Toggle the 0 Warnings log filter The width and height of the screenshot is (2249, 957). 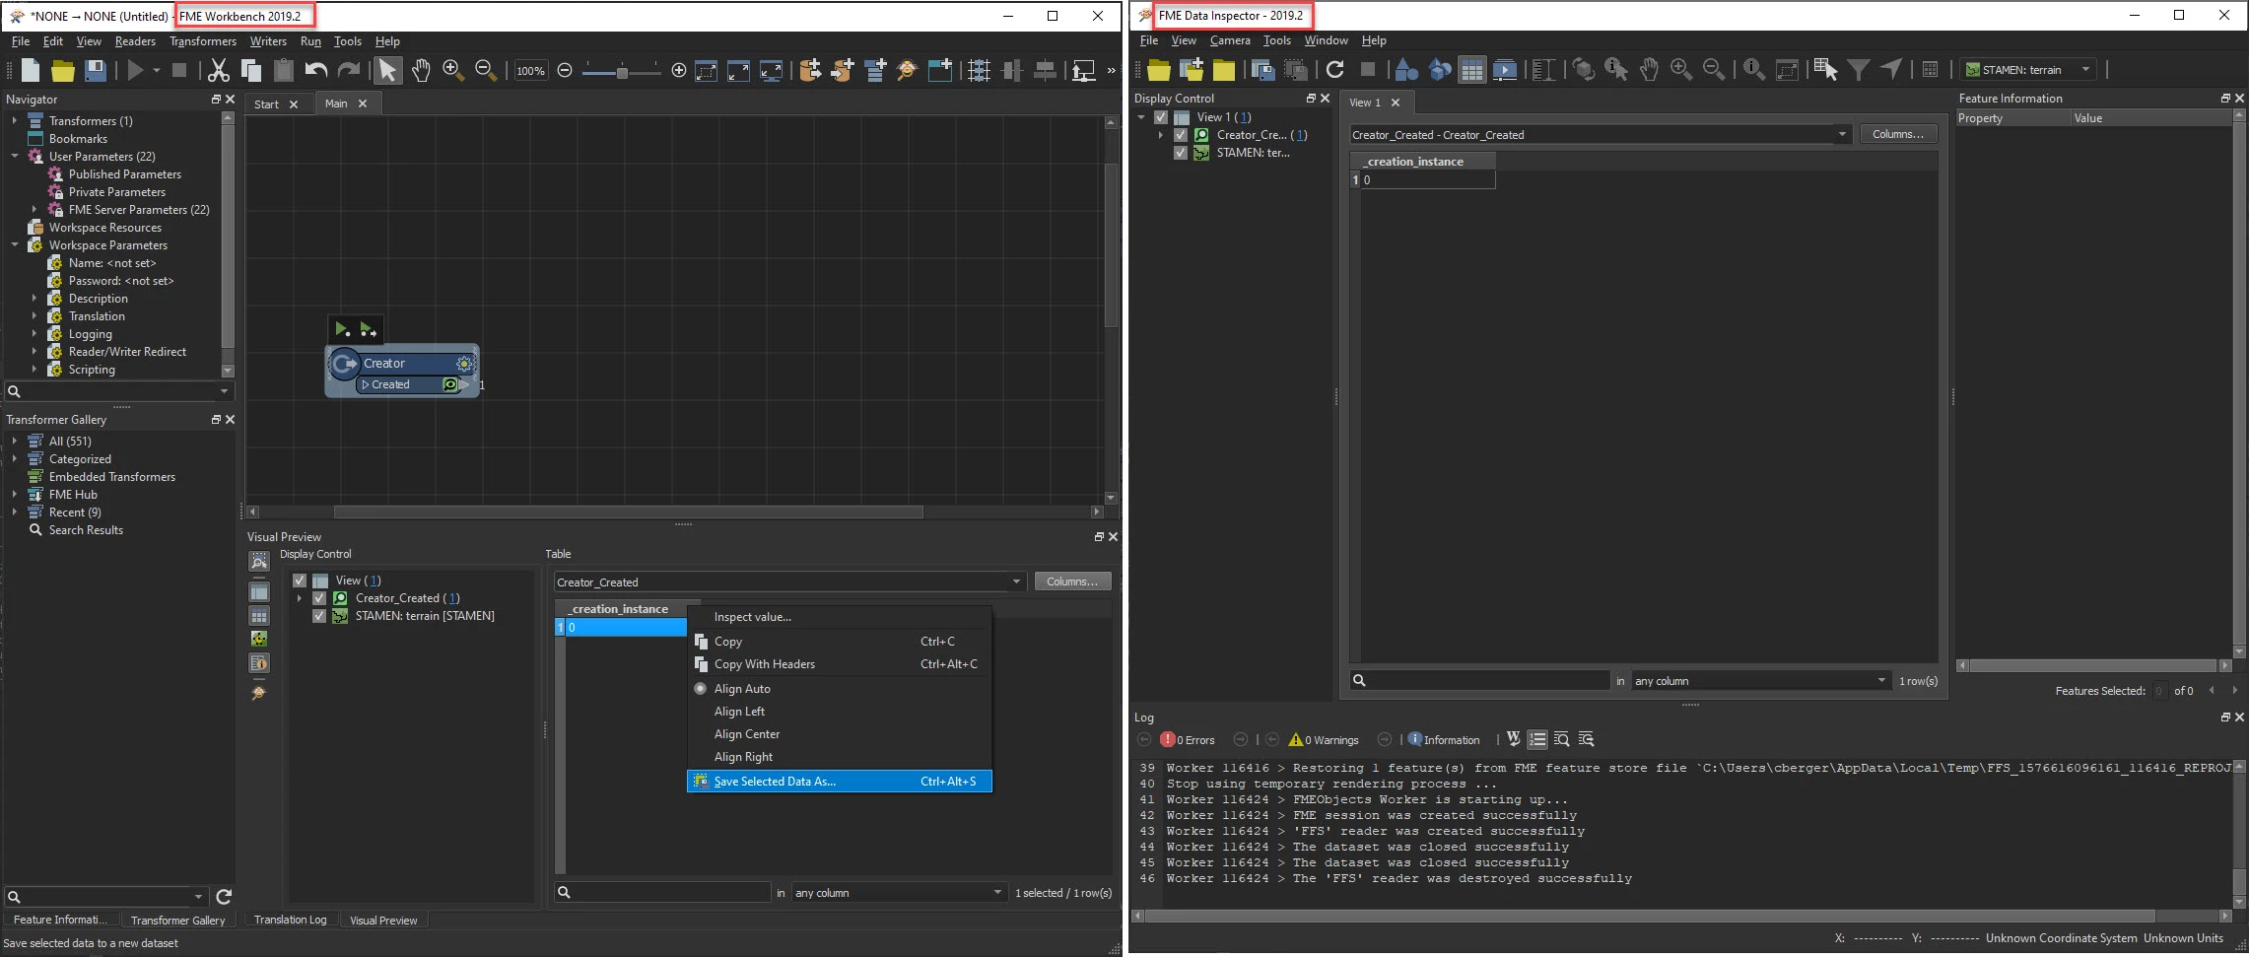[x=1324, y=740]
